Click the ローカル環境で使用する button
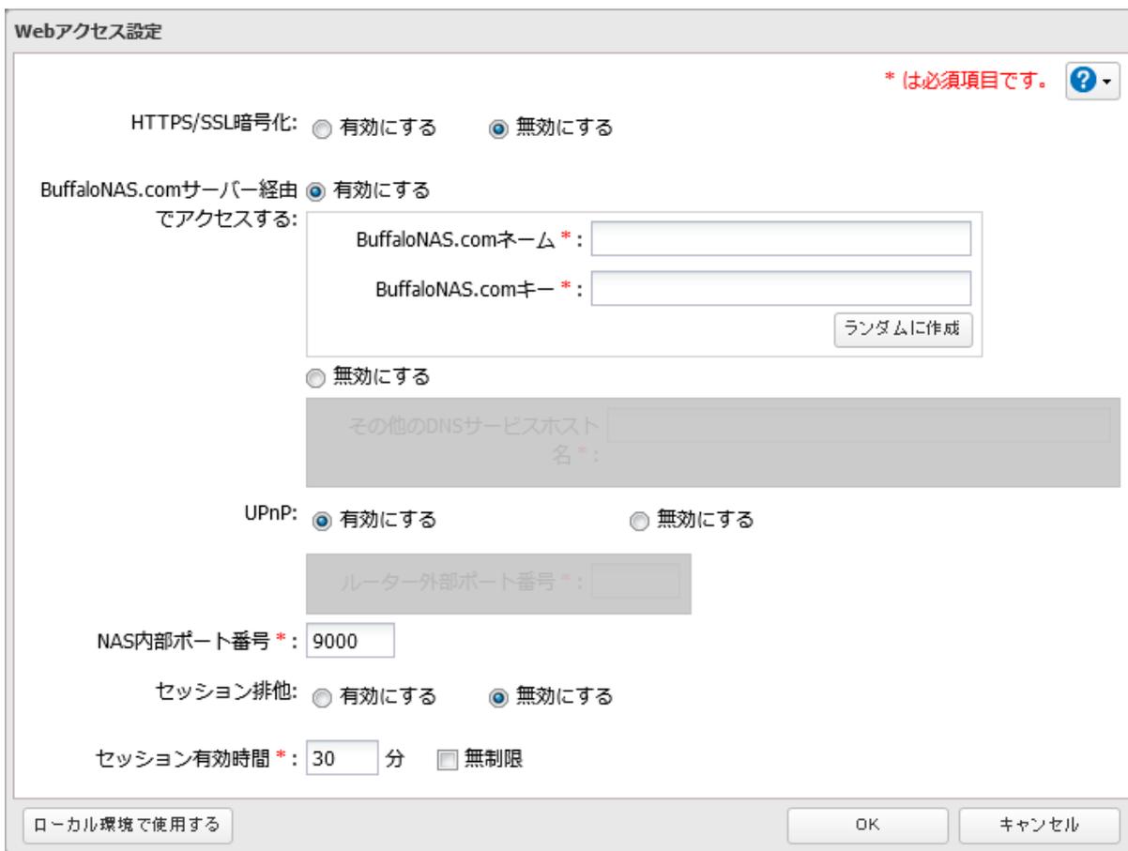1128x851 pixels. [x=126, y=824]
